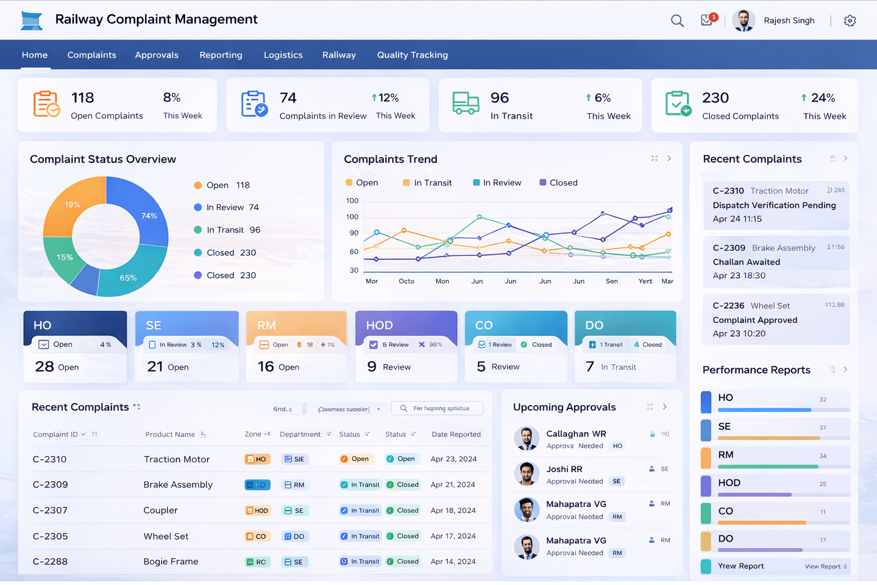Click the search magnifier icon in header
This screenshot has height=585, width=877.
click(677, 21)
